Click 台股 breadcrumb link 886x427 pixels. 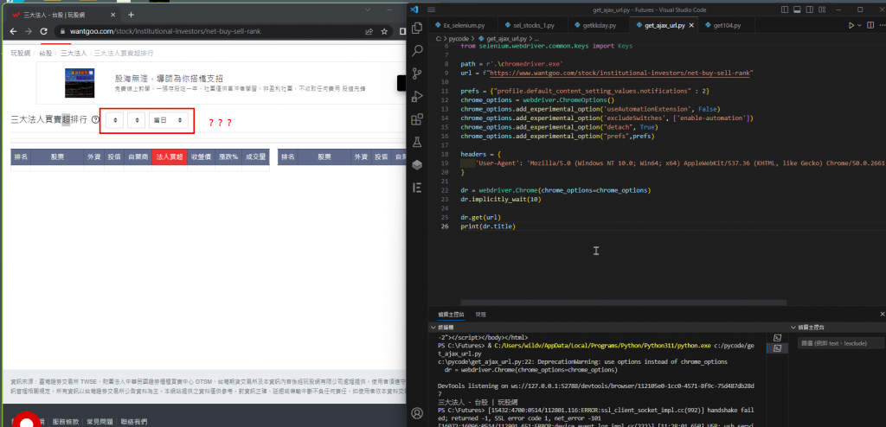[x=46, y=53]
